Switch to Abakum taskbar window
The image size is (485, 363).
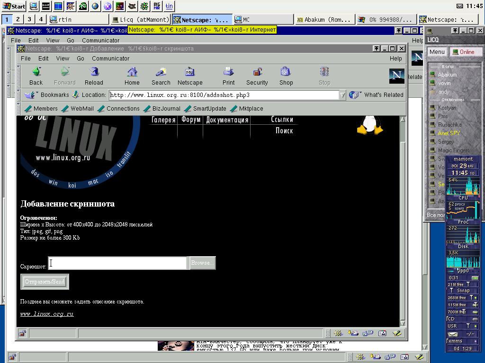[x=324, y=20]
